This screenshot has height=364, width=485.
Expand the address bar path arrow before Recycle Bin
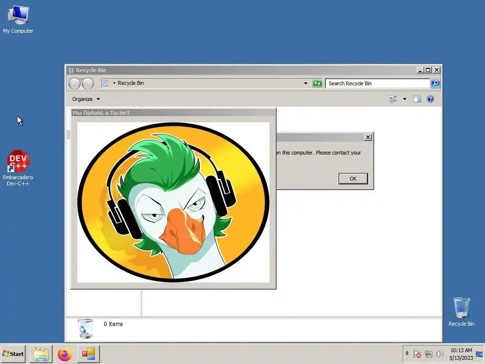click(114, 83)
